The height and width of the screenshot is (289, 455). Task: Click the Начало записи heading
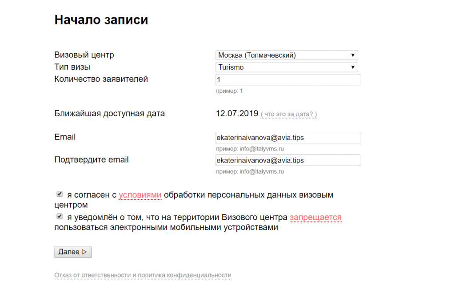101,20
